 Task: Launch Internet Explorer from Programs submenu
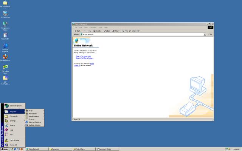pos(35,122)
